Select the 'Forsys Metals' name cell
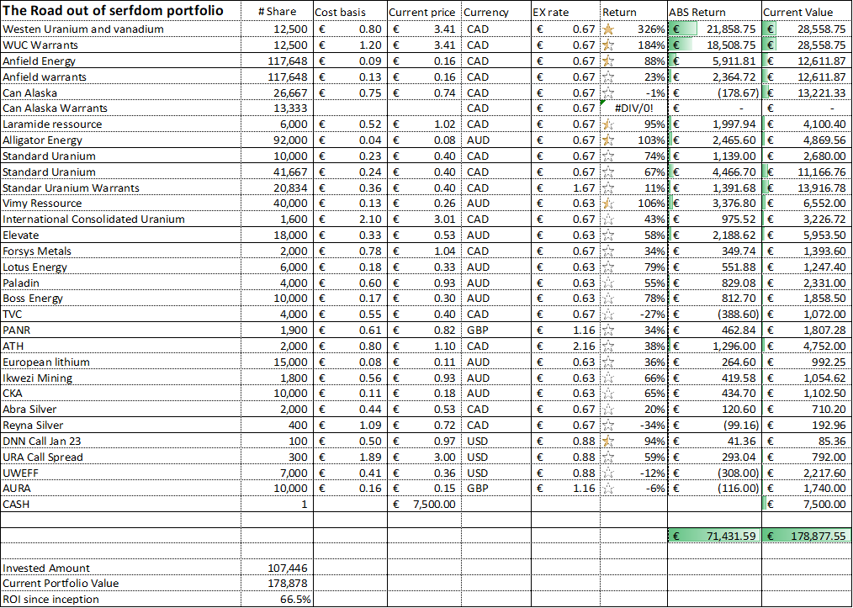Image resolution: width=853 pixels, height=608 pixels. pyautogui.click(x=120, y=251)
